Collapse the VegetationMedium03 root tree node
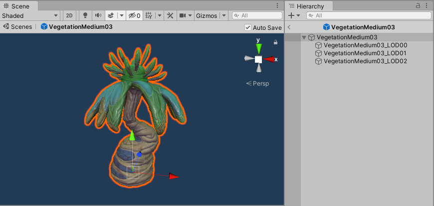Viewport: 434px width, 206px height. tap(304, 37)
